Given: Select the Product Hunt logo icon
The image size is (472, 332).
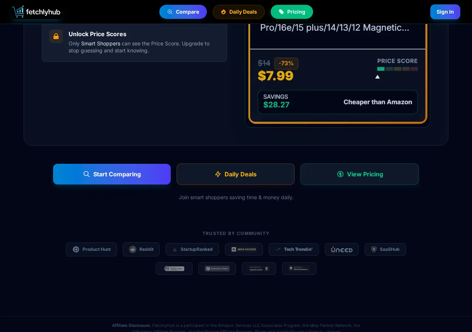Looking at the screenshot, I should [x=76, y=249].
